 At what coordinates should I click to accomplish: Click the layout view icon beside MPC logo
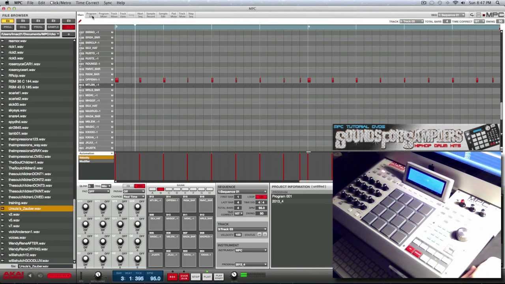[478, 15]
